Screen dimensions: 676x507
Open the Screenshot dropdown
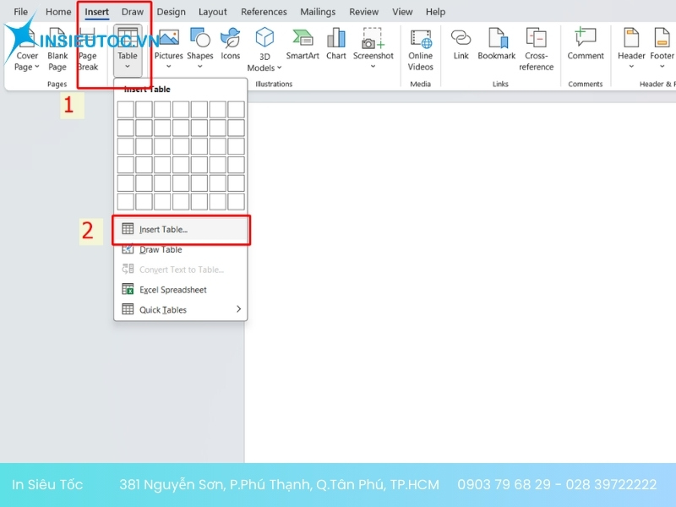pos(373,66)
